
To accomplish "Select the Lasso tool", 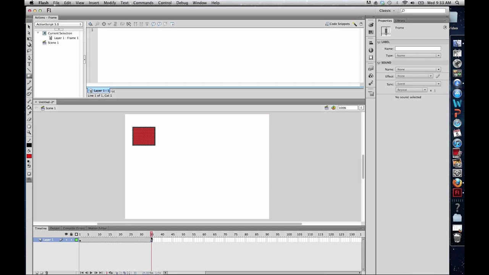I will (x=29, y=50).
